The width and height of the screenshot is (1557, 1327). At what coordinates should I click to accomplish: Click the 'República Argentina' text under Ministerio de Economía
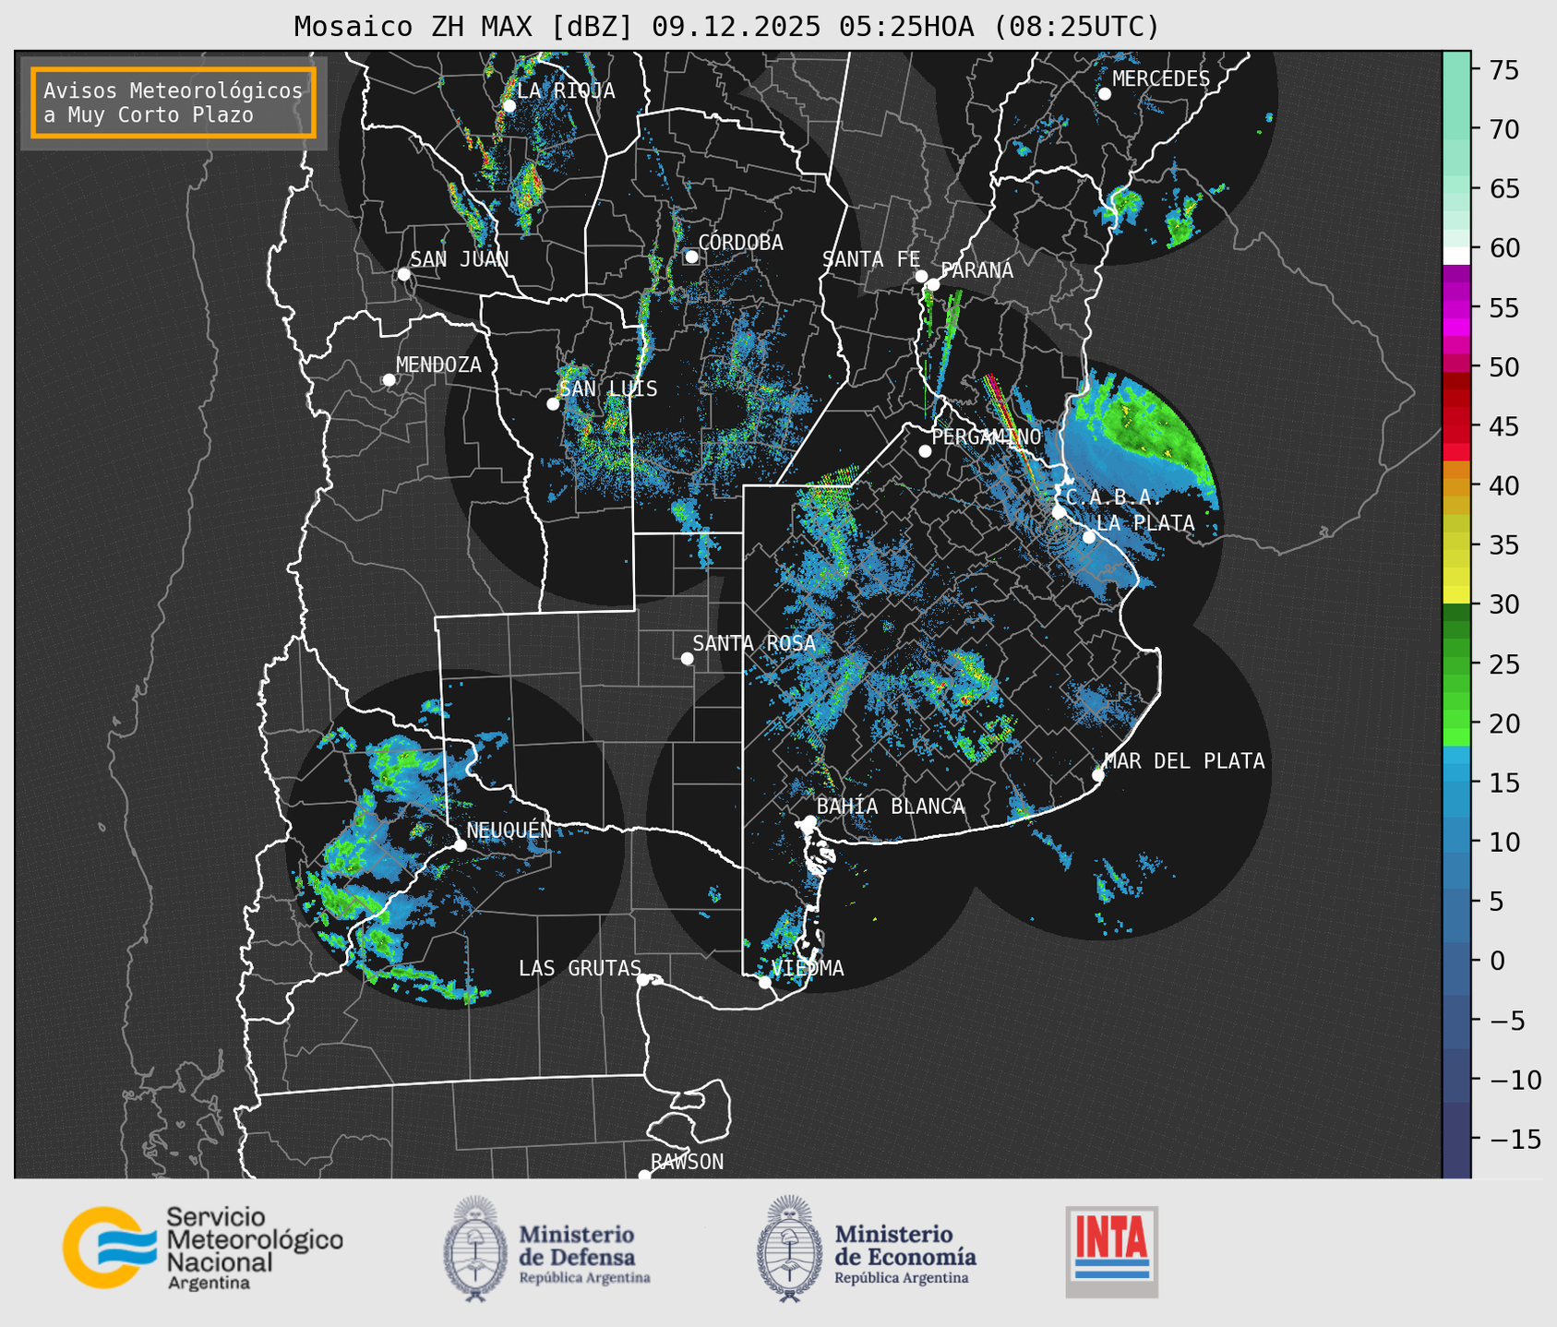[902, 1278]
